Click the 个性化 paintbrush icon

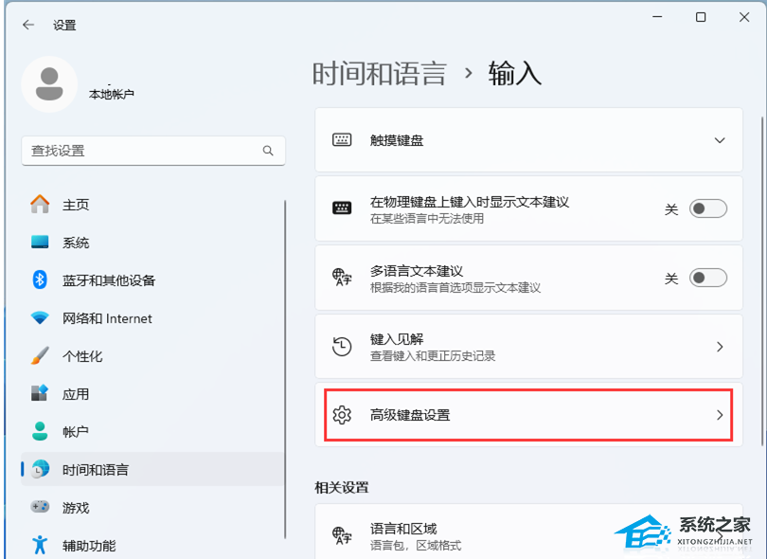point(40,356)
